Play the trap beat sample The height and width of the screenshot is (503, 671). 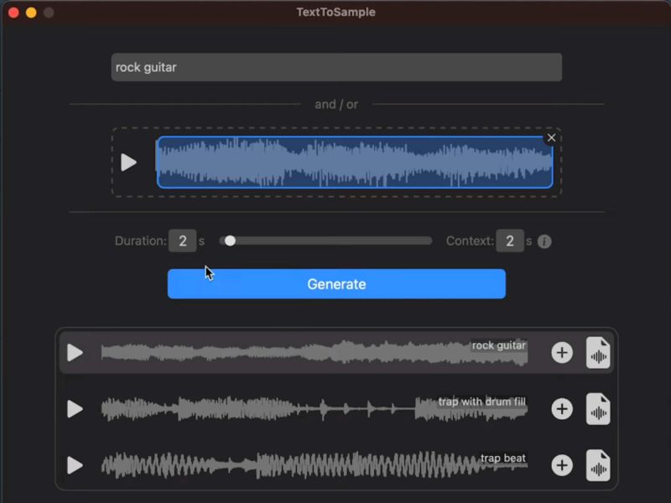pyautogui.click(x=74, y=464)
